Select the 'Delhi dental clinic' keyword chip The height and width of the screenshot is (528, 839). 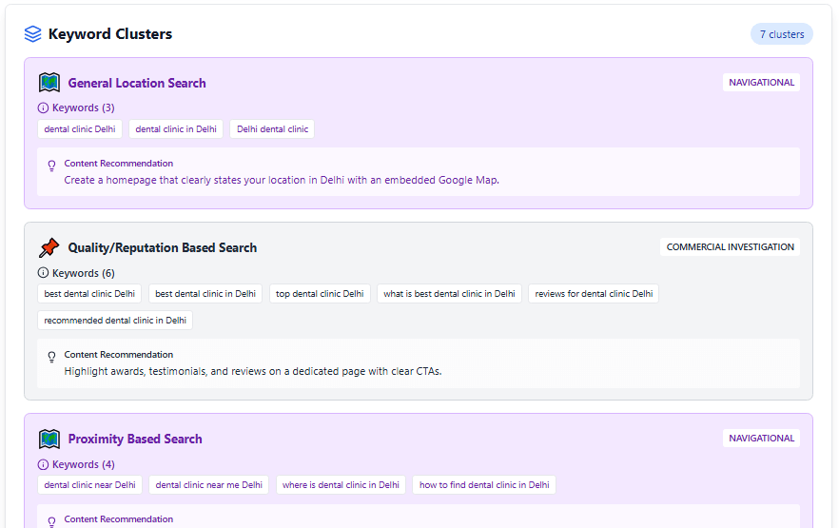coord(272,129)
